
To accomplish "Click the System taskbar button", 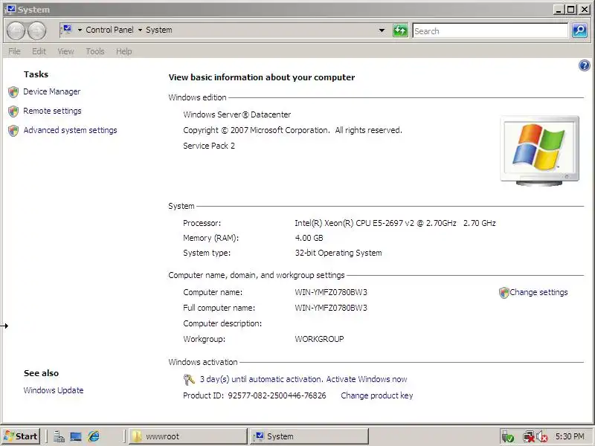I will 309,436.
